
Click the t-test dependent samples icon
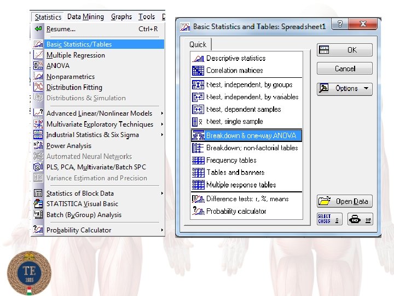(198, 109)
